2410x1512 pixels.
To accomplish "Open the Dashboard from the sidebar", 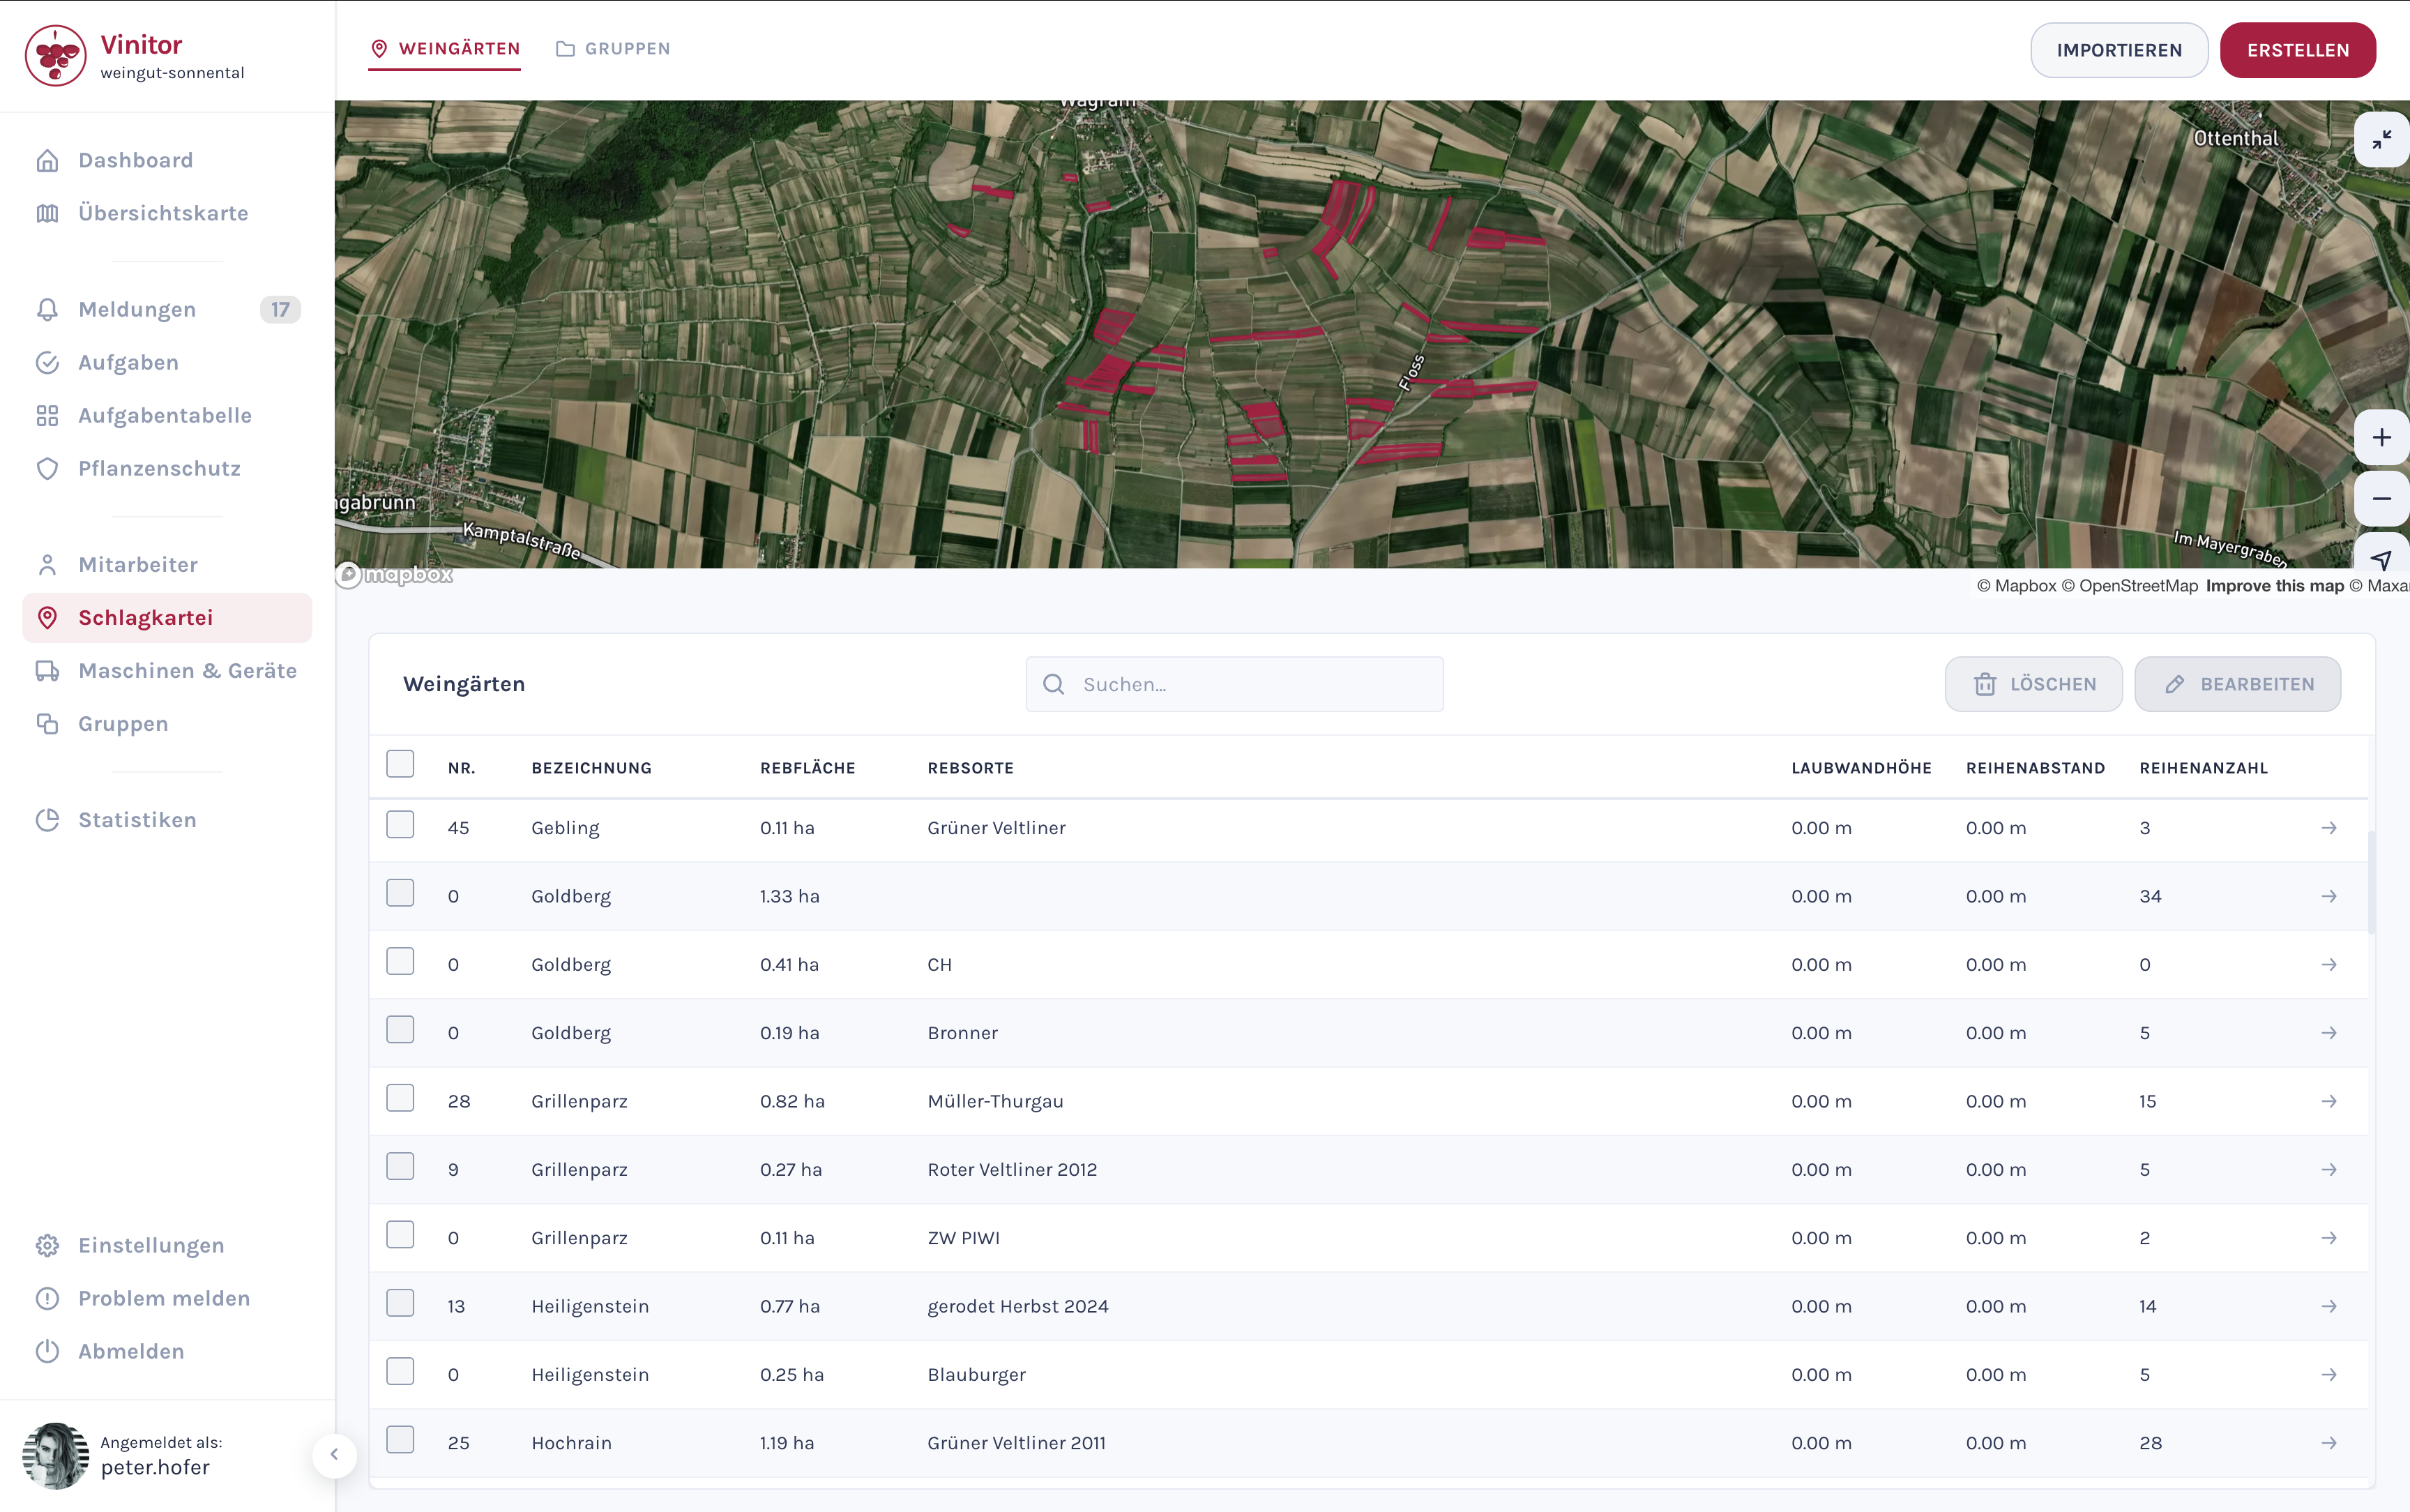I will tap(135, 159).
